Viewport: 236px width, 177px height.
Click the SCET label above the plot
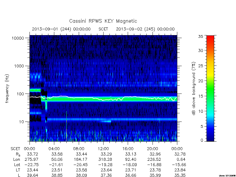point(103,29)
